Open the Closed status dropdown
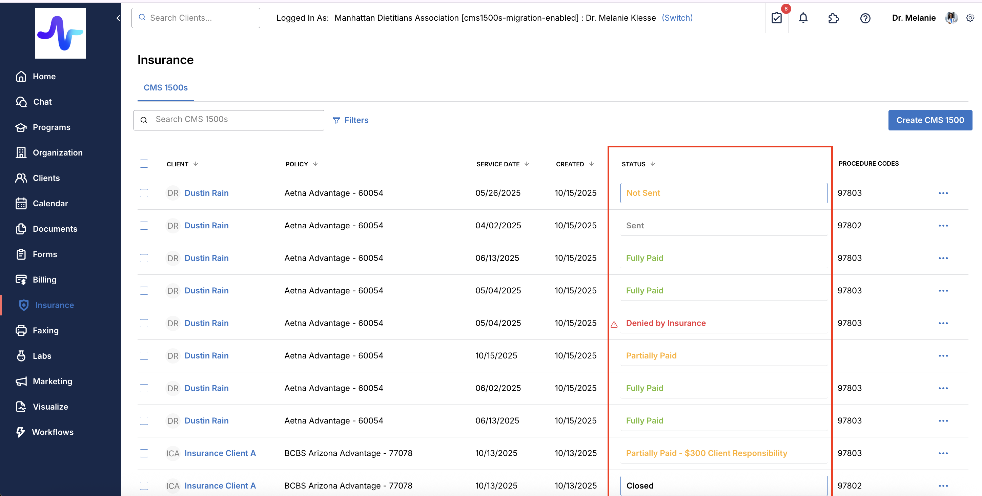Screen dimensions: 982x496 [x=723, y=486]
